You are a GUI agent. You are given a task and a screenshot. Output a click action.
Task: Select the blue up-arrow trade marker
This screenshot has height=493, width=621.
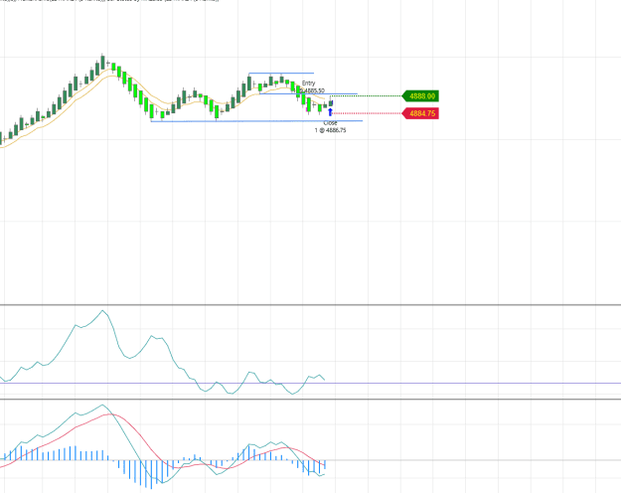[x=330, y=112]
